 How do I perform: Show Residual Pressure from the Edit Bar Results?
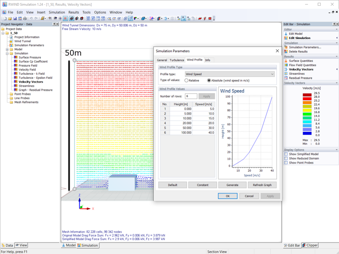pos(301,78)
